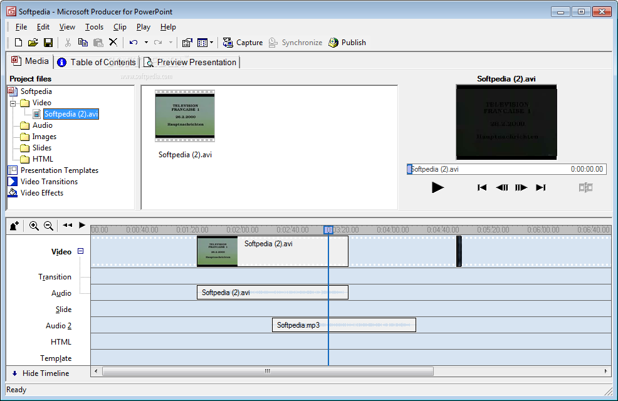This screenshot has width=618, height=401.
Task: Open the Undo history dropdown arrow
Action: 146,43
